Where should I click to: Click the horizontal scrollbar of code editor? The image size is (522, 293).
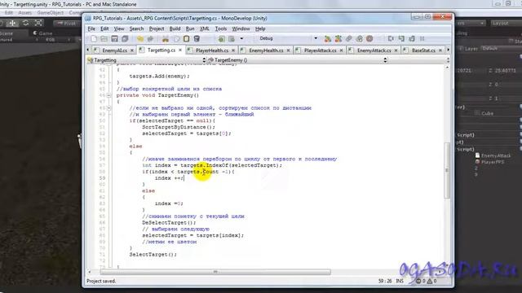click(x=215, y=272)
